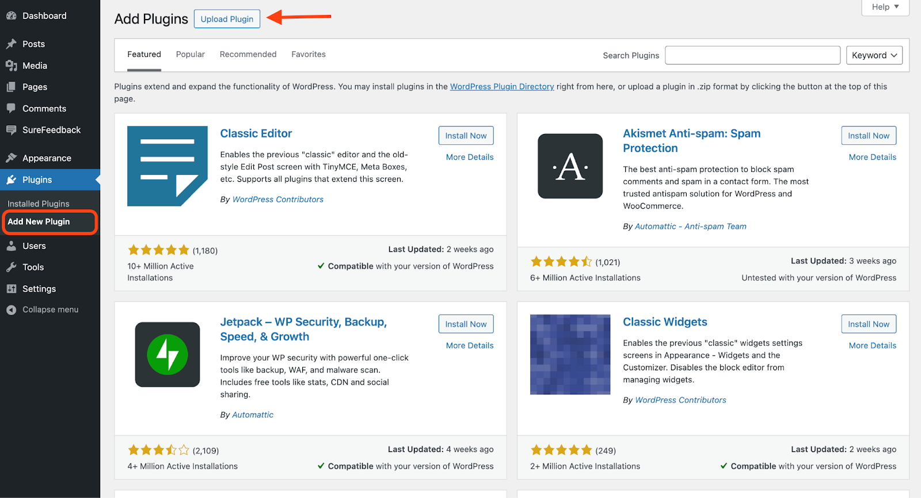Viewport: 921px width, 498px height.
Task: Go to the Media menu
Action: click(x=50, y=66)
